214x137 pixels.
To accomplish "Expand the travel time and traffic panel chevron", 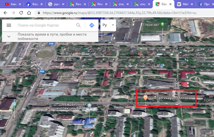I will click(9, 36).
